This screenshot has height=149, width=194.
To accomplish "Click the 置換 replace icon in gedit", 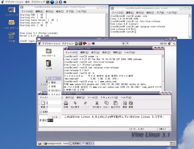I will point(131,104).
